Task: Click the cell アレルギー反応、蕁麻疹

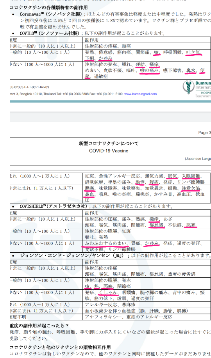Action: [110, 305]
